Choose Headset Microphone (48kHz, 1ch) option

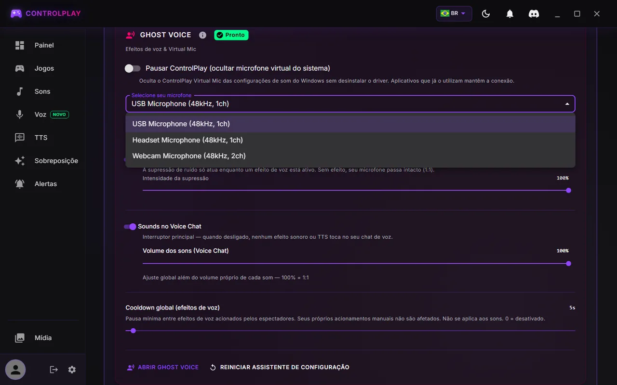350,140
